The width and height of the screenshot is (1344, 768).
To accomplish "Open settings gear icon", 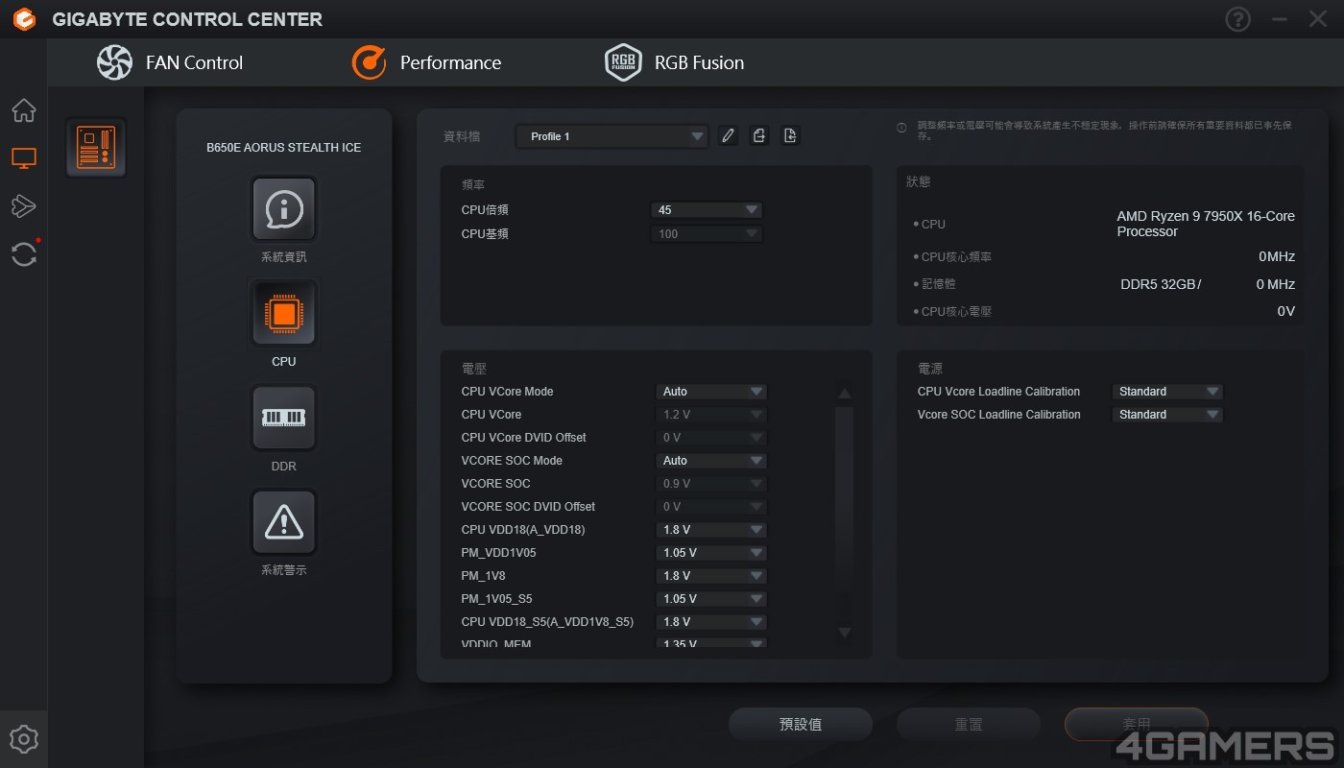I will [24, 739].
